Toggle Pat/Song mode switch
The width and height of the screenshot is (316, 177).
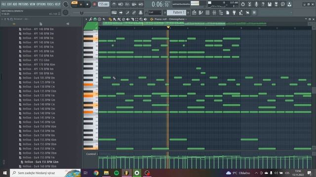tap(75, 4)
